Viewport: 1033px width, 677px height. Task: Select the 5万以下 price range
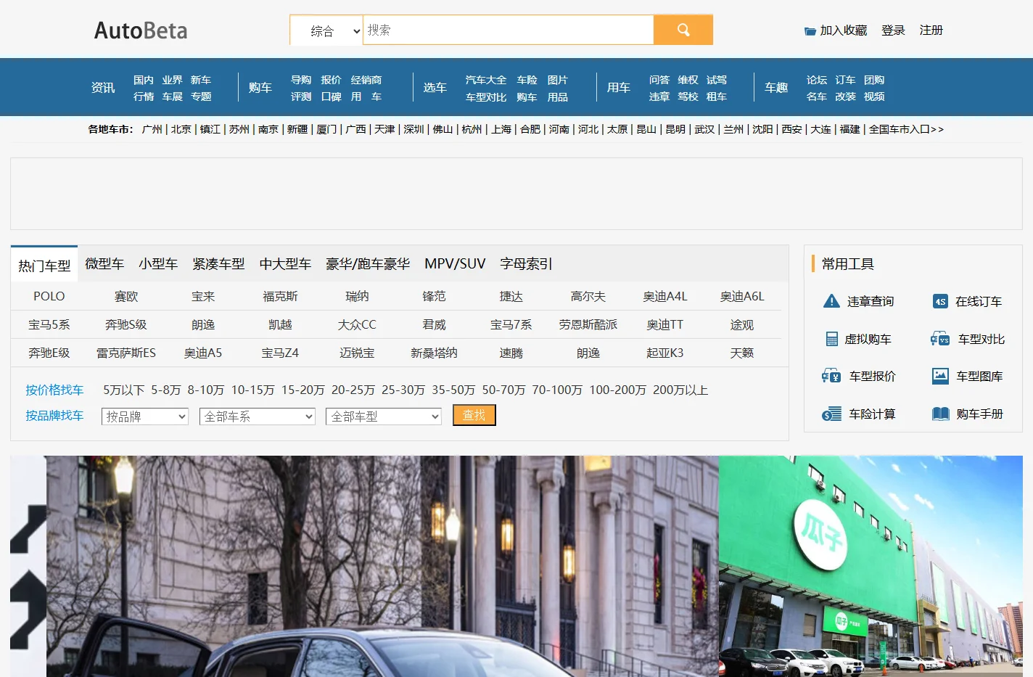(x=123, y=390)
